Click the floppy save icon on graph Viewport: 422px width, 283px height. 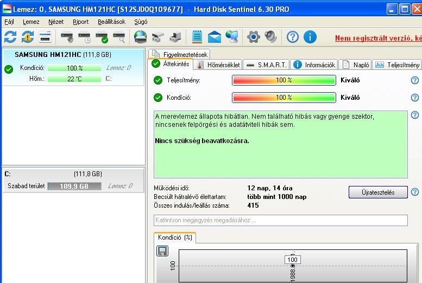pyautogui.click(x=162, y=251)
